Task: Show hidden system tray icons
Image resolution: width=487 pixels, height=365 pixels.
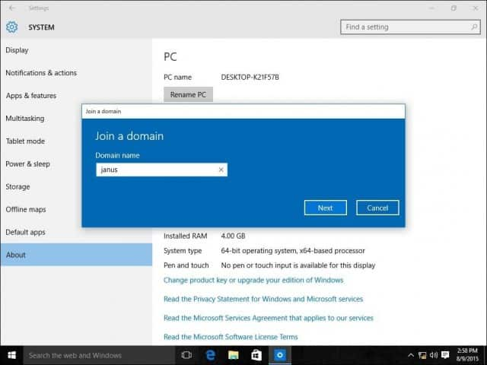Action: [x=411, y=355]
